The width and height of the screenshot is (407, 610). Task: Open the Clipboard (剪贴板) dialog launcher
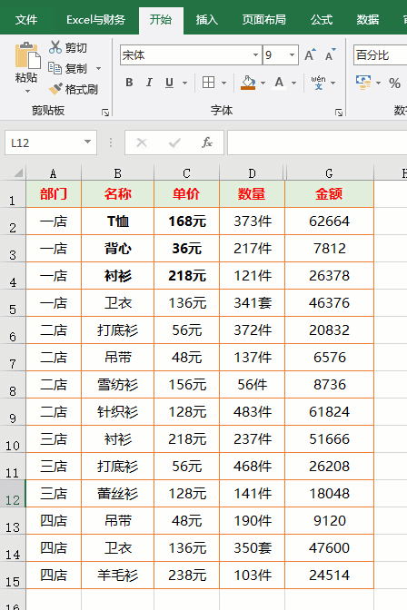[x=105, y=113]
